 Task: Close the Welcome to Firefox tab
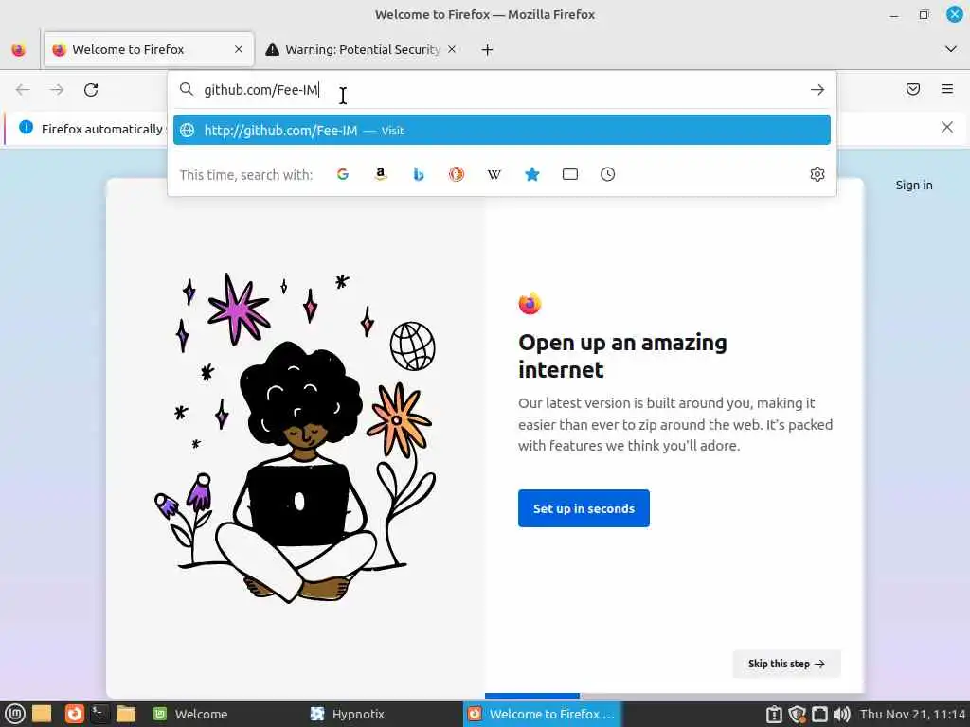[238, 49]
